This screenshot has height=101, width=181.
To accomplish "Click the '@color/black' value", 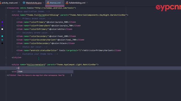I will coord(59,43).
